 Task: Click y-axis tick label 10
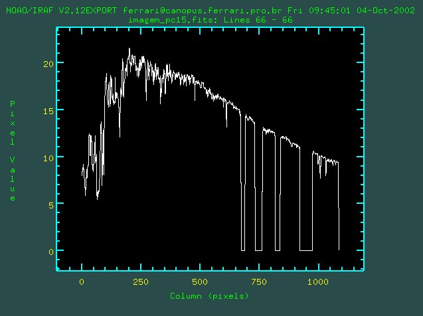pos(48,158)
